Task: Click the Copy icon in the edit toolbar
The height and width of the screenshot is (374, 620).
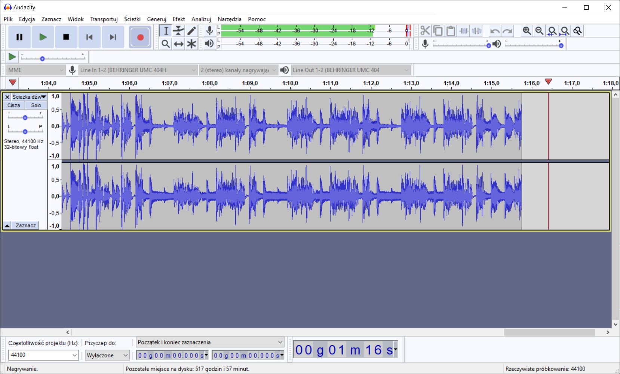Action: [x=438, y=31]
